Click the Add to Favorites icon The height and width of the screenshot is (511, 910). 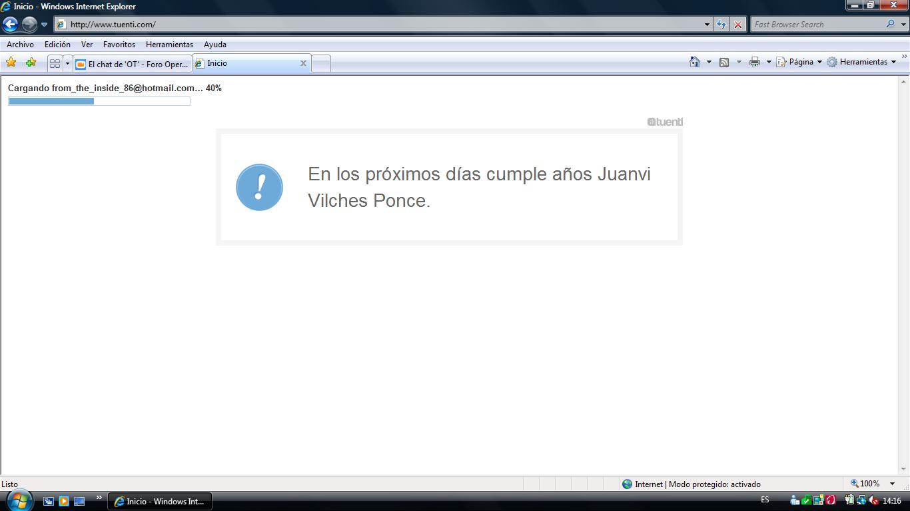[x=31, y=63]
